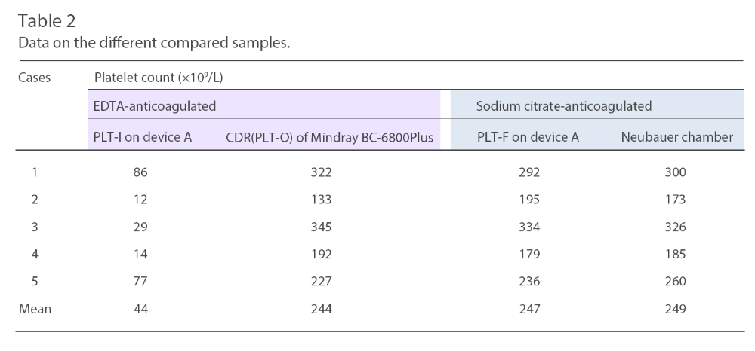The image size is (755, 351).
Task: Select the 'Neubauer chamber' column header
Action: click(675, 137)
